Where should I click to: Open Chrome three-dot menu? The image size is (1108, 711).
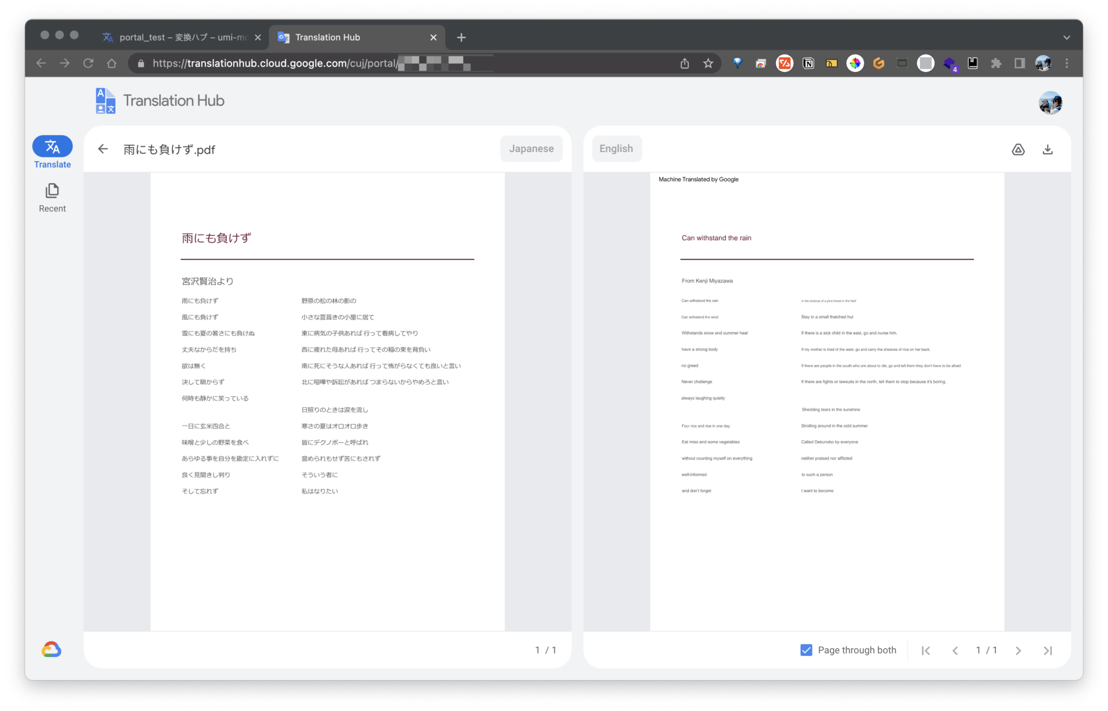click(x=1066, y=63)
